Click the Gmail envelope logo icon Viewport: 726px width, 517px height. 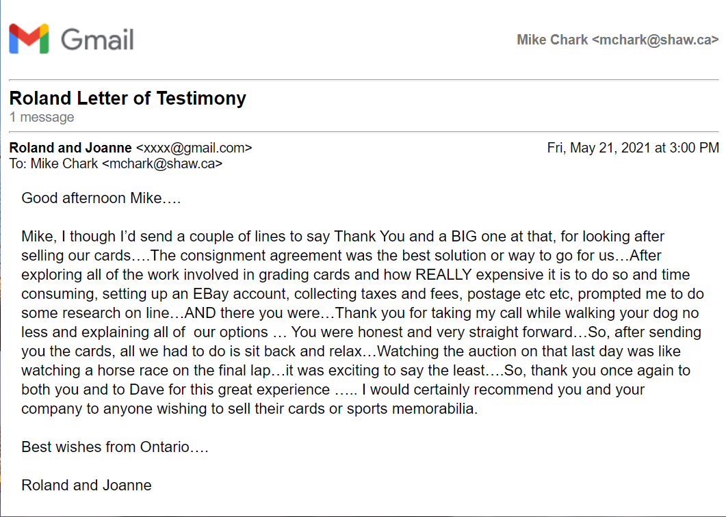(29, 38)
